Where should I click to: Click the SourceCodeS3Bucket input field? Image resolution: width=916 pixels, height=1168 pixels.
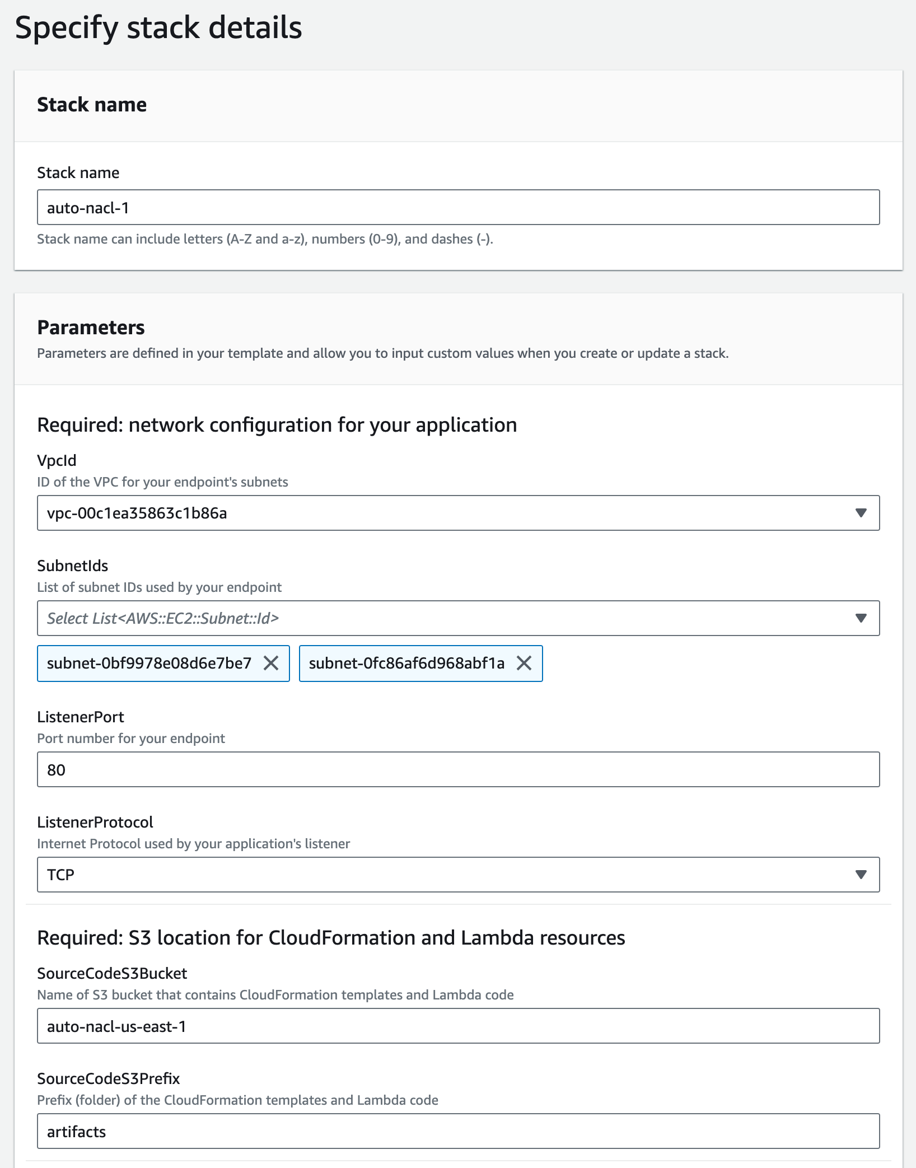click(x=458, y=1026)
